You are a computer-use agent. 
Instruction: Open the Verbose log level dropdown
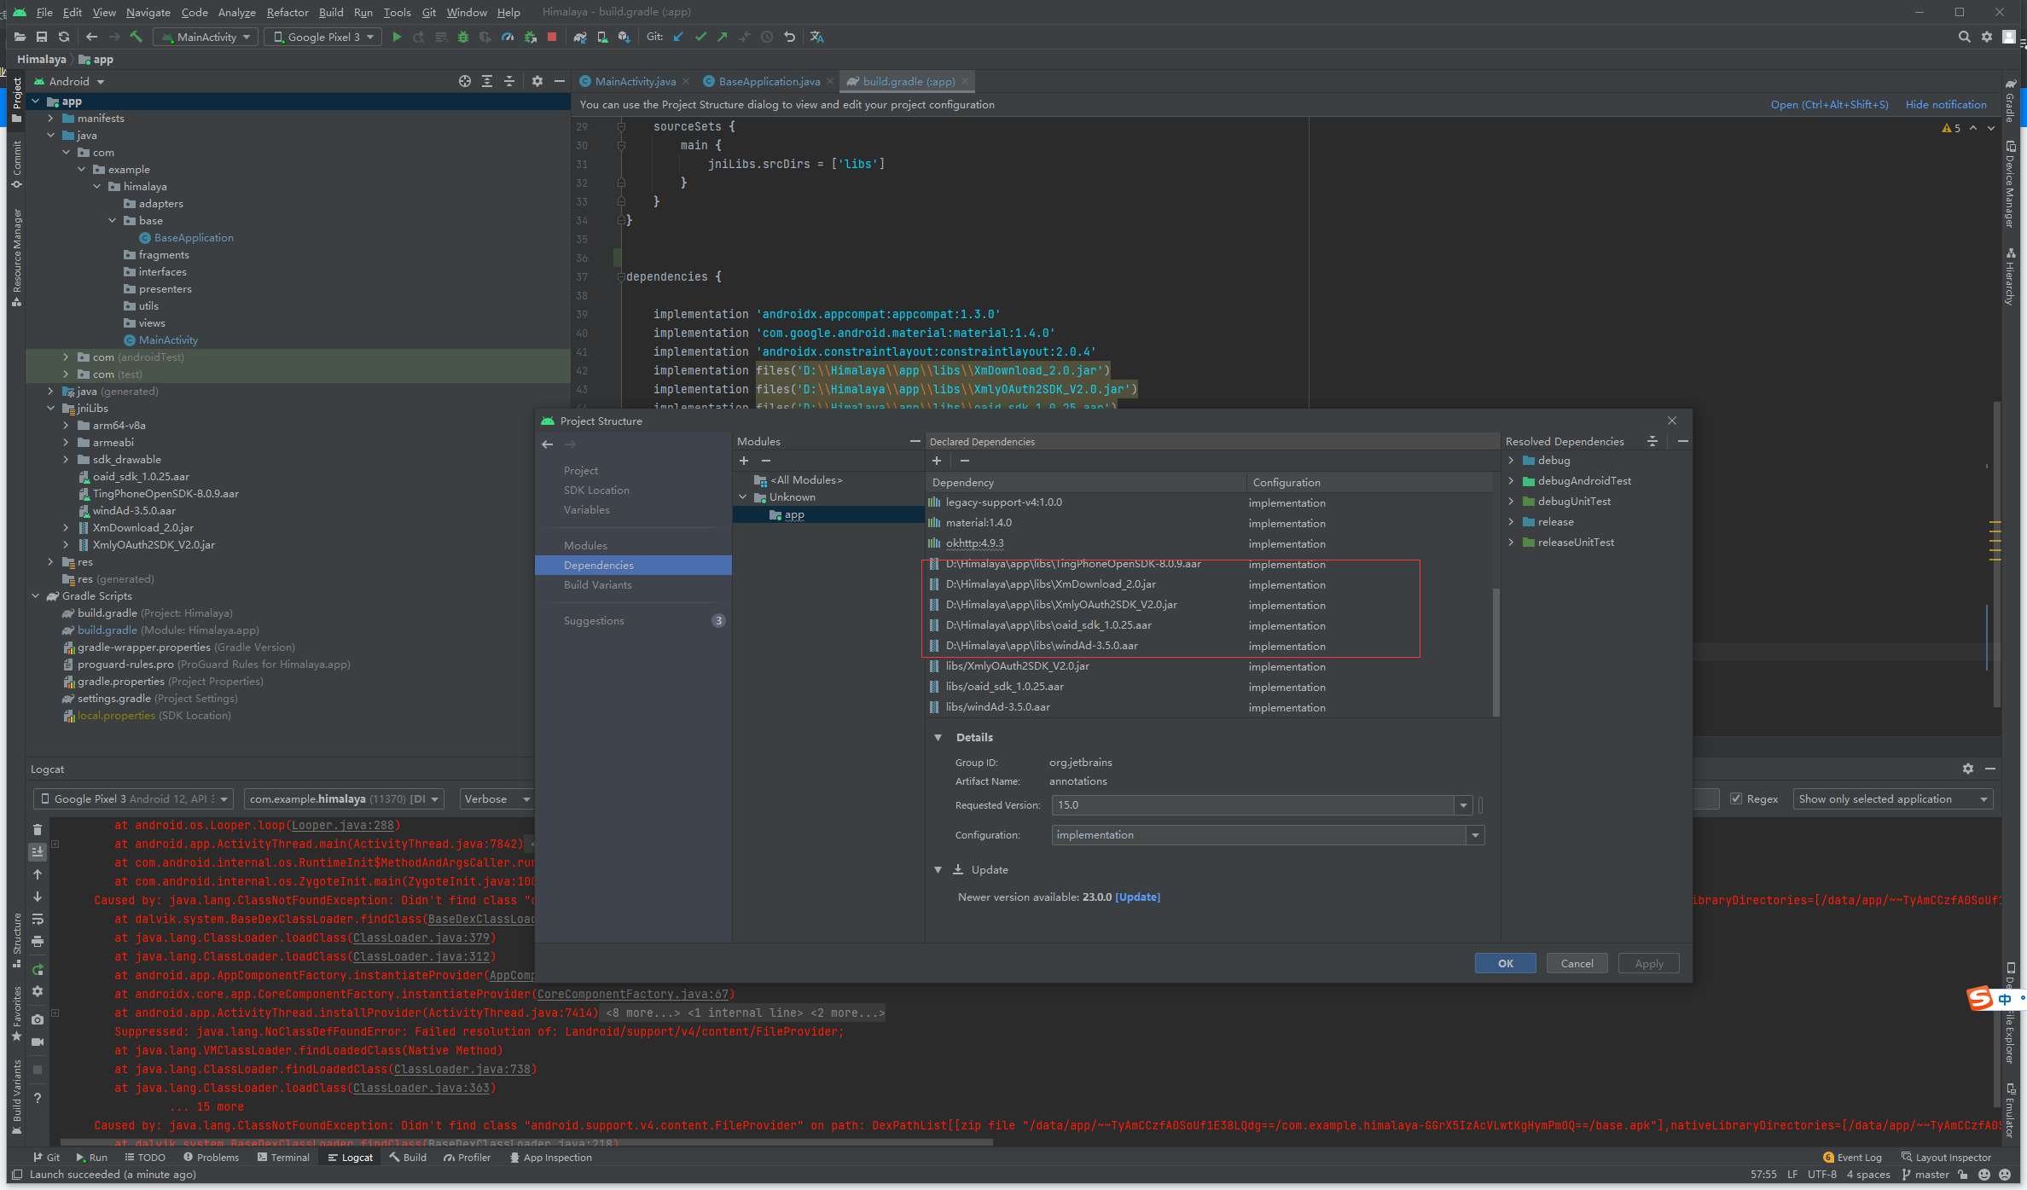pos(497,798)
